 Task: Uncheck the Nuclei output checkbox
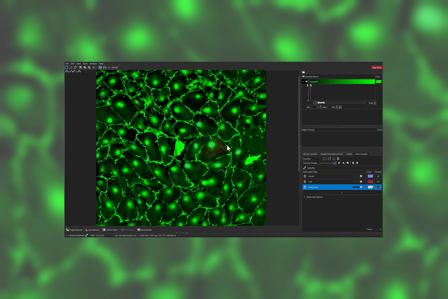tap(378, 176)
